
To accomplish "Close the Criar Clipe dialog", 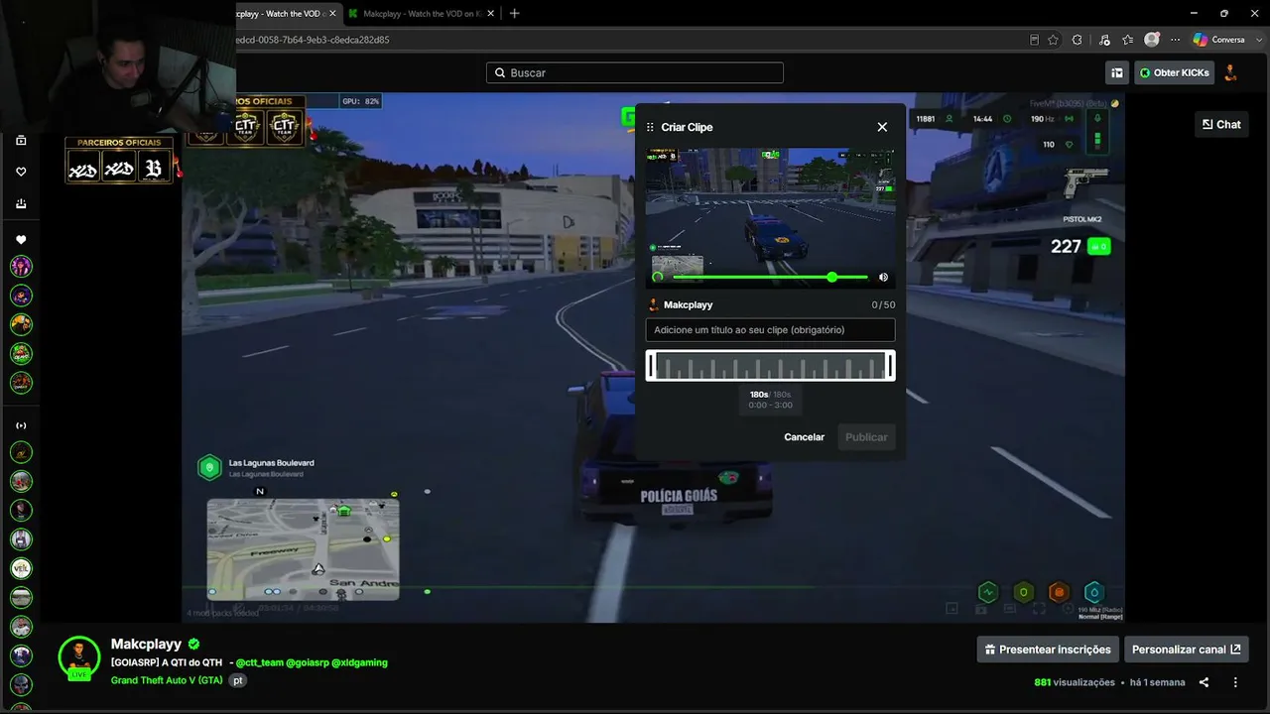I will pos(882,127).
